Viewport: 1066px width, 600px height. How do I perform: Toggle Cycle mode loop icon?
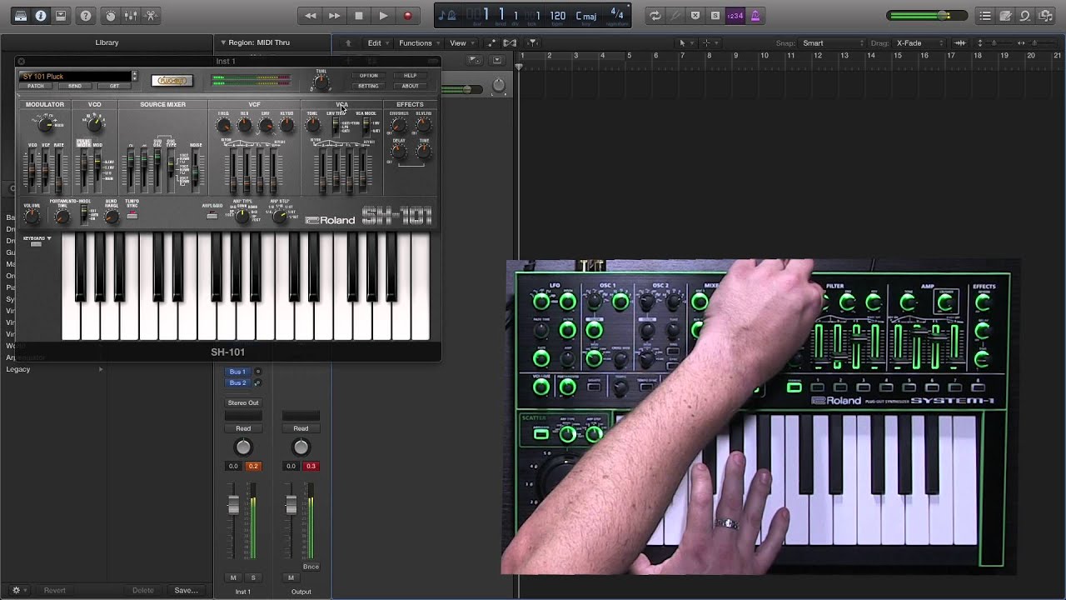(x=655, y=16)
